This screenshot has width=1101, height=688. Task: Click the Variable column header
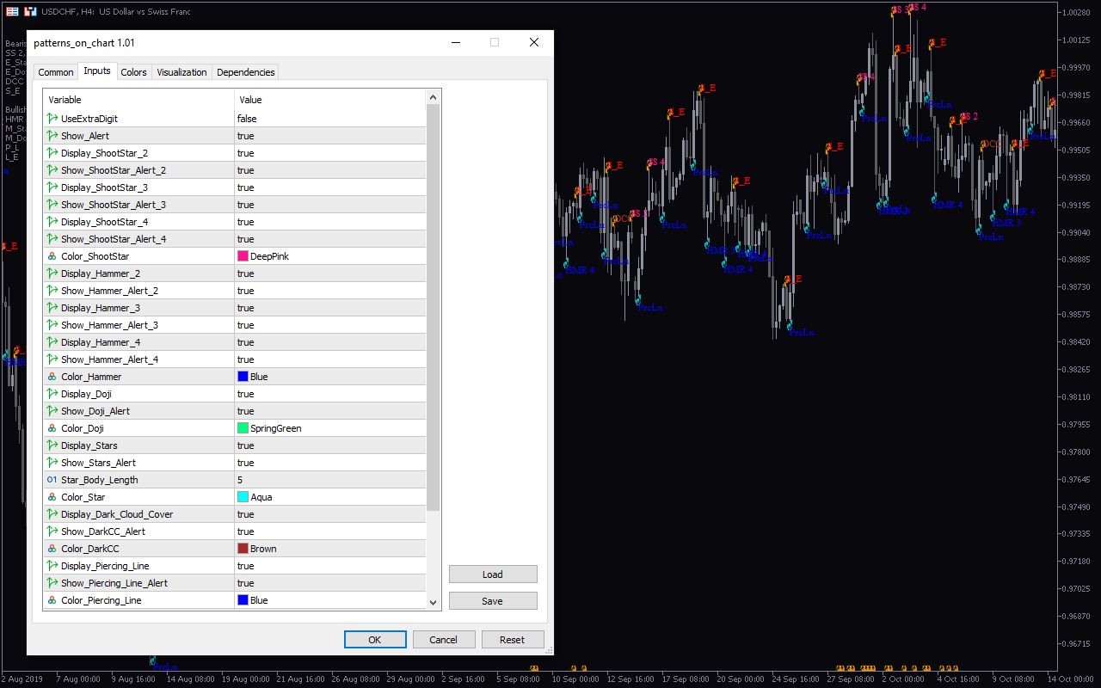point(138,100)
